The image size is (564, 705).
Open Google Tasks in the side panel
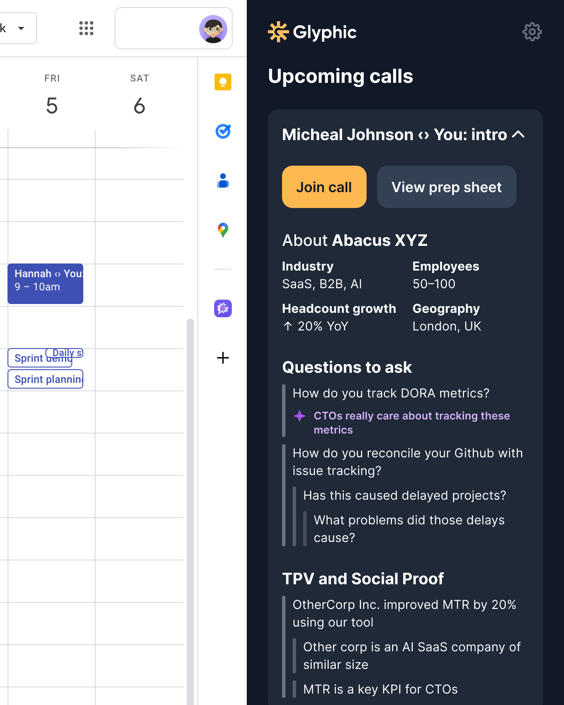223,131
